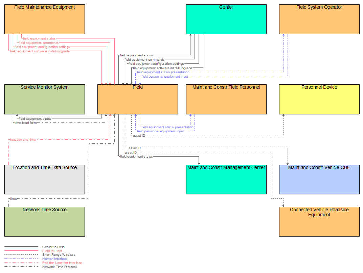The image size is (363, 273).
Task: Click the Field System Operator box
Action: (x=319, y=19)
